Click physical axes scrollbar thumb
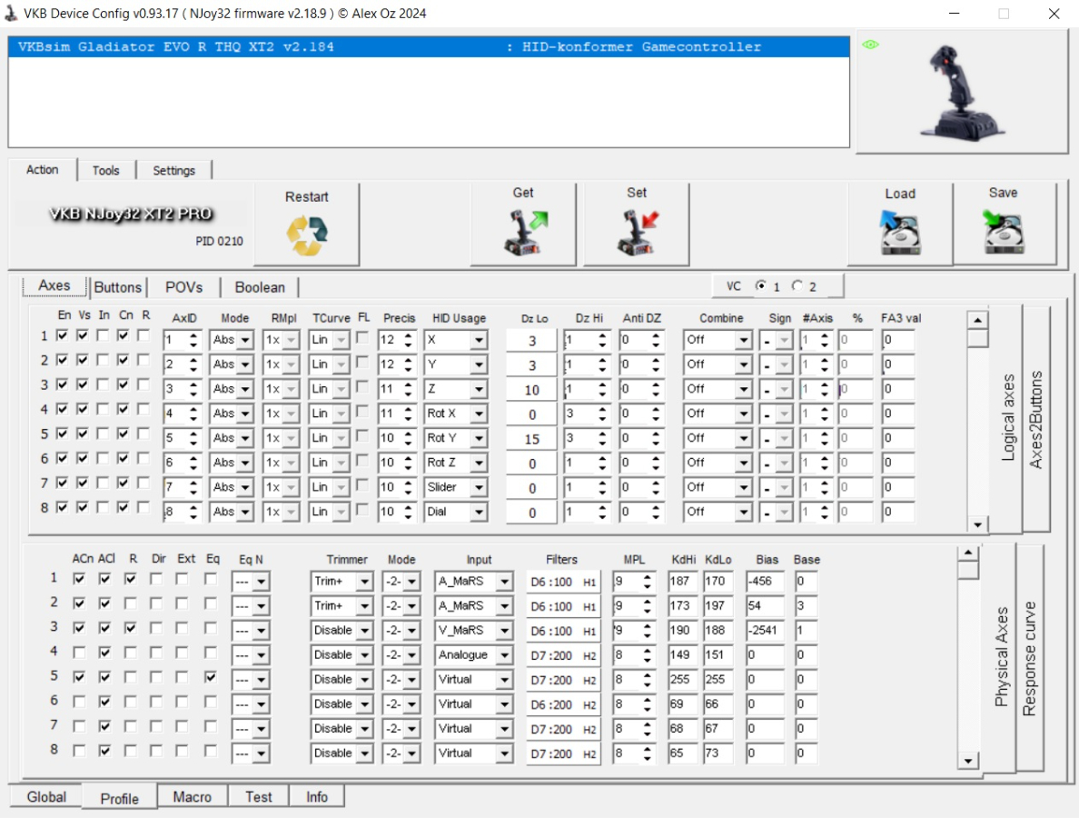Screen dimensions: 1079x818 point(968,570)
